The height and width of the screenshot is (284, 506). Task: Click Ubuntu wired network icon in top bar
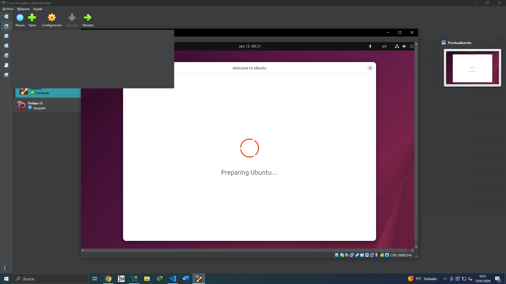(x=397, y=46)
